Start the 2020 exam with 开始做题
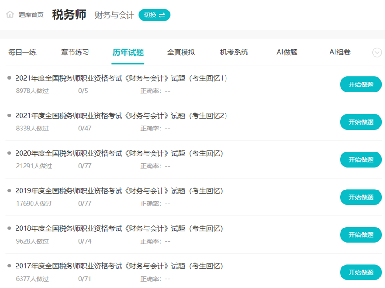 point(361,159)
